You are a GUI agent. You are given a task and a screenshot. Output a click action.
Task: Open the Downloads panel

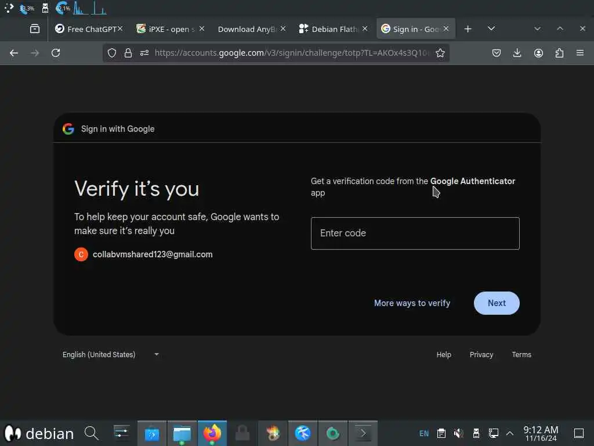(x=517, y=53)
